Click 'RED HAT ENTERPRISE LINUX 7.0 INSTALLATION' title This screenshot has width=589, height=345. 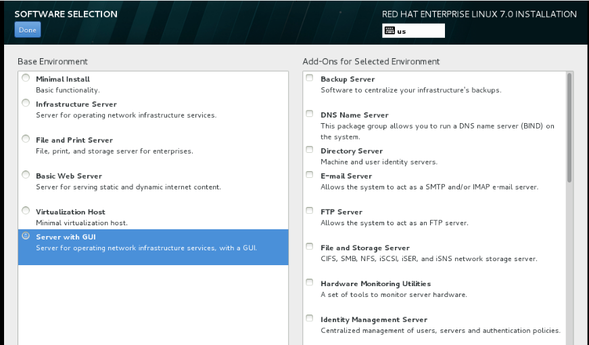[479, 14]
